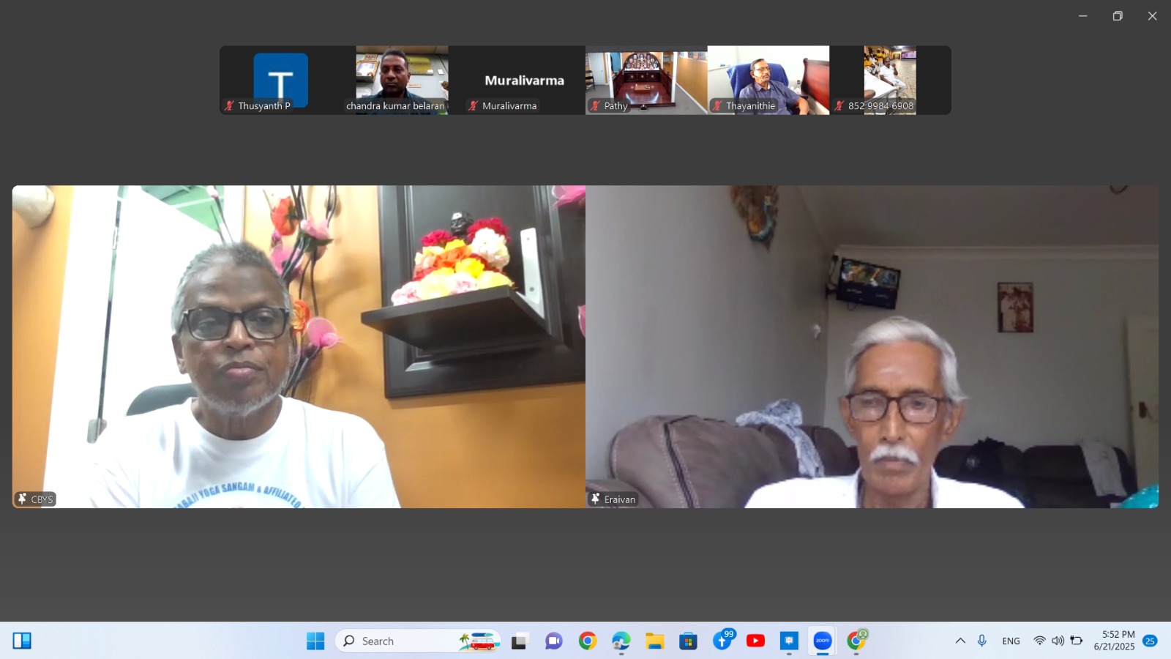This screenshot has width=1171, height=659.
Task: Open Wi-Fi network settings icon
Action: (1039, 641)
